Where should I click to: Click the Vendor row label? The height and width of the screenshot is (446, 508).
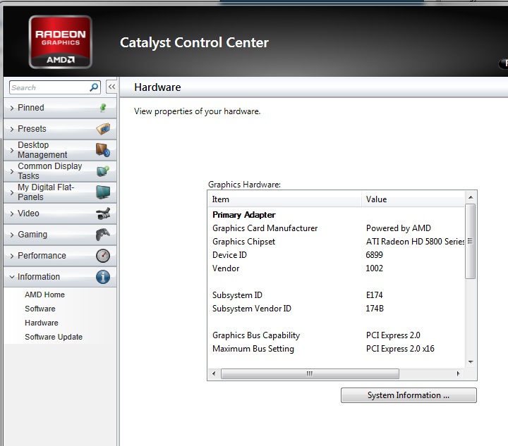[226, 268]
